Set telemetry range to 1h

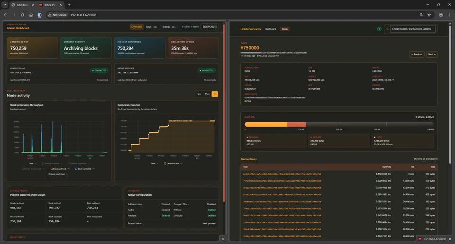pos(215,94)
